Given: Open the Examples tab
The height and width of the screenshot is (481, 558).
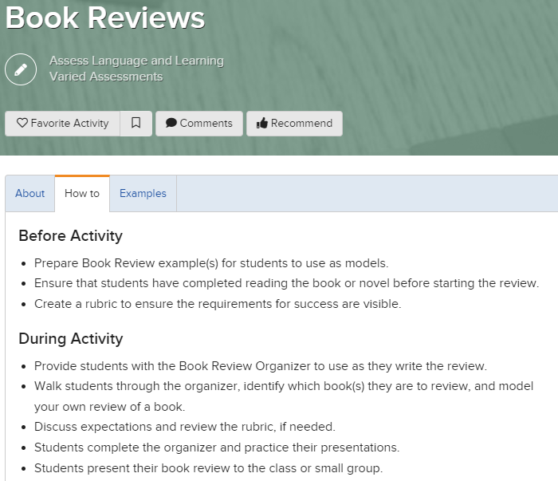Looking at the screenshot, I should (143, 193).
